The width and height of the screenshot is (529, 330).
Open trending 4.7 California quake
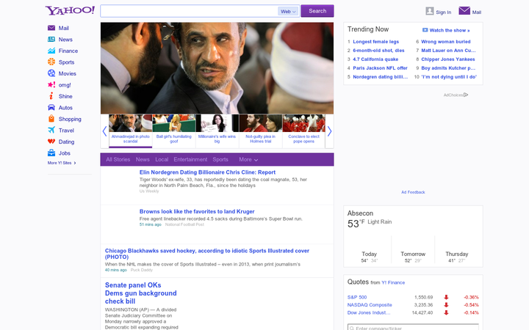(x=375, y=59)
